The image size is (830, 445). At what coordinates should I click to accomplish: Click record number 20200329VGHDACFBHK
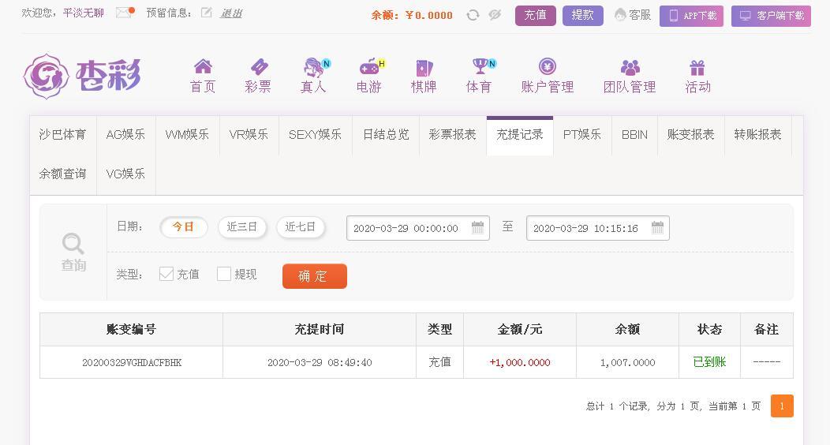click(132, 362)
